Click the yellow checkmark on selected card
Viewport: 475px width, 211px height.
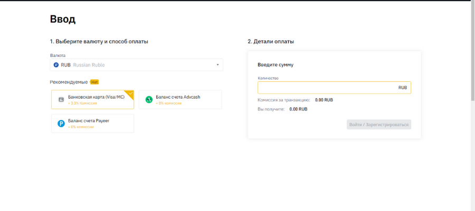(x=130, y=93)
